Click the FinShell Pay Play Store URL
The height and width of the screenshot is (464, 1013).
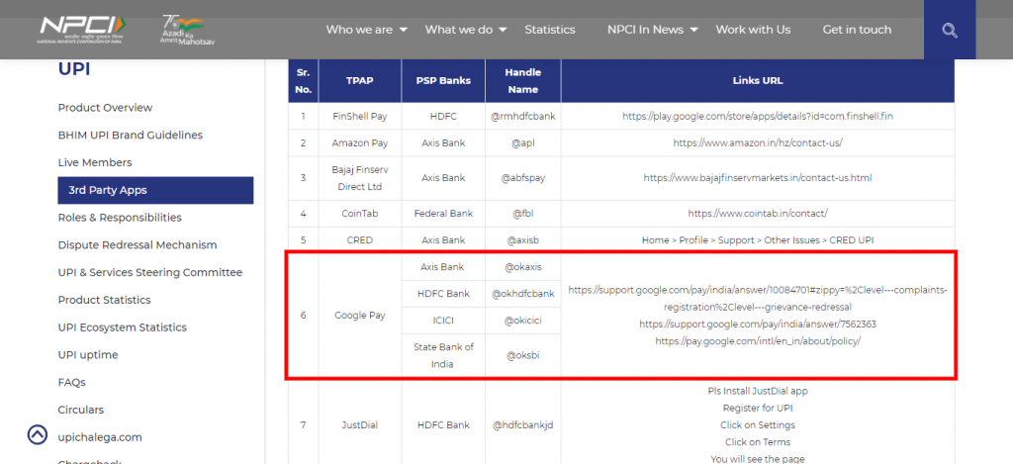click(x=758, y=116)
